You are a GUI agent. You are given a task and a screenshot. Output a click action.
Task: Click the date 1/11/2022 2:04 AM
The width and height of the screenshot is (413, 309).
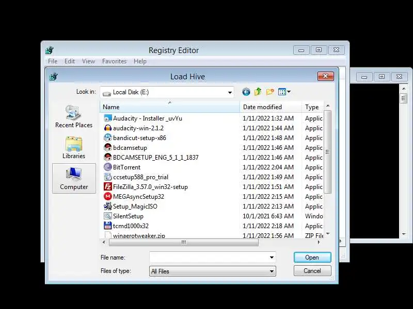pos(268,167)
